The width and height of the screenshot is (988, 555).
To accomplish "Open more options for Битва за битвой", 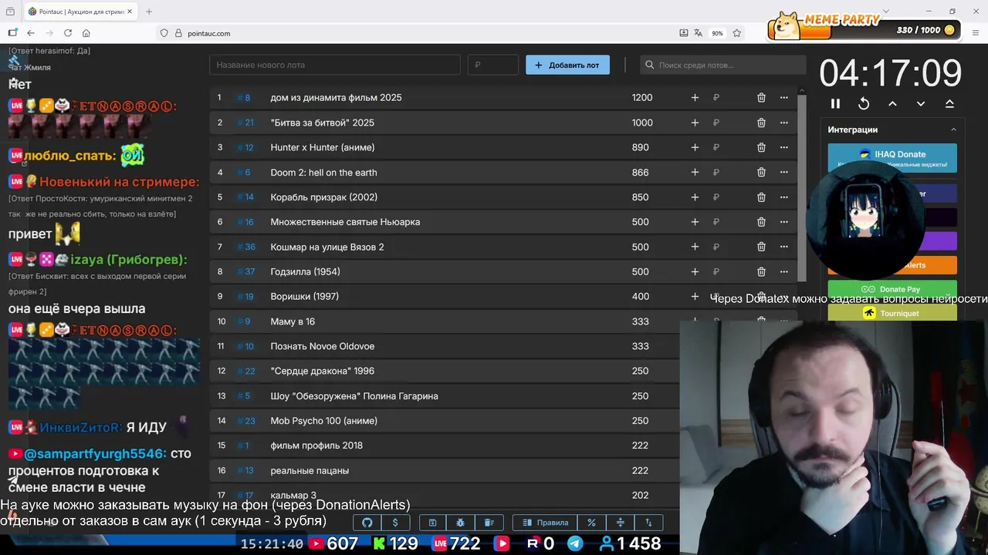I will [784, 123].
